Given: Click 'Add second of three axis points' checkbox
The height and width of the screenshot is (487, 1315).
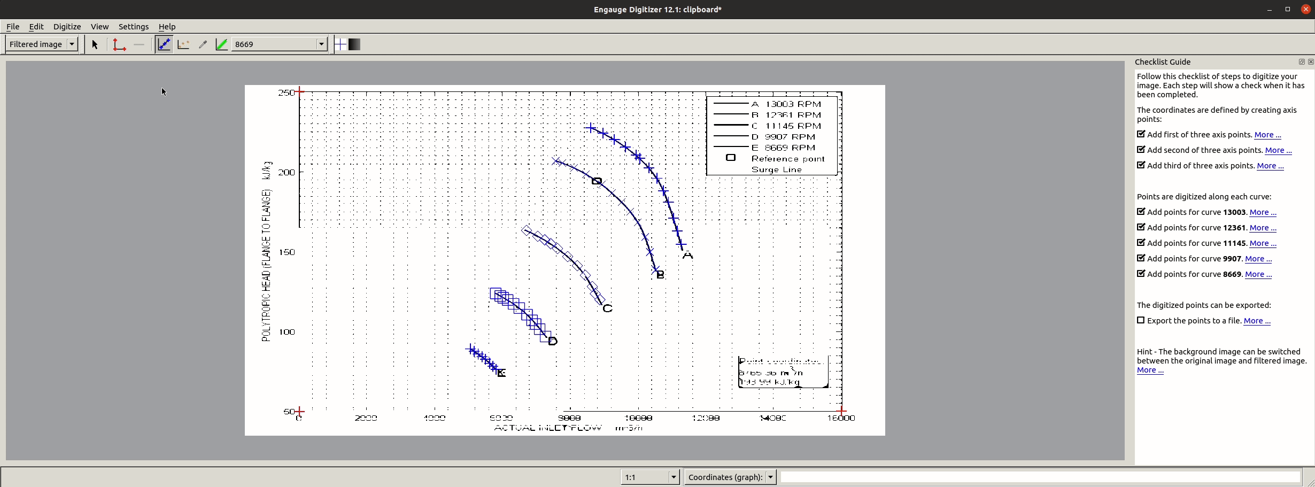Looking at the screenshot, I should tap(1141, 150).
